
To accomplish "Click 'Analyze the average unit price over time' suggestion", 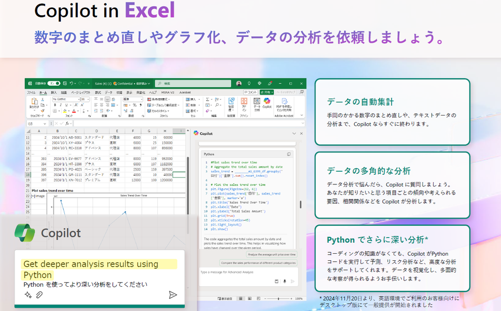I will point(272,255).
